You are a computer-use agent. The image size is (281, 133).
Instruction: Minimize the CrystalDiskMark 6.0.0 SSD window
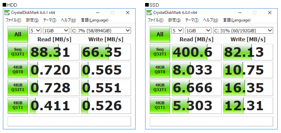(240, 13)
